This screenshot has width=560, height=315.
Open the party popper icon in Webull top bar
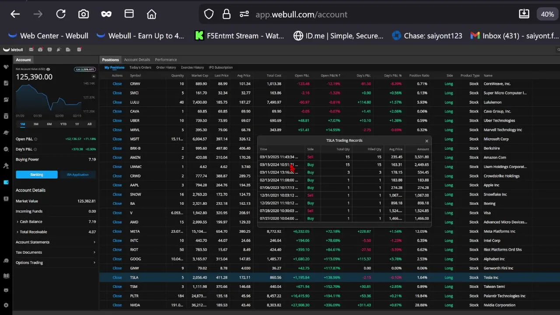tap(59, 49)
